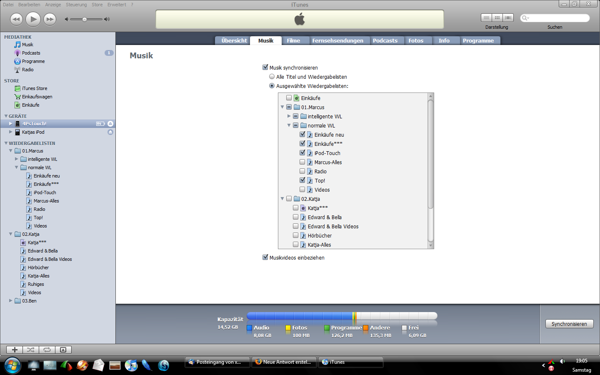
Task: Uncheck the iPod-Touch playlist
Action: tap(302, 152)
